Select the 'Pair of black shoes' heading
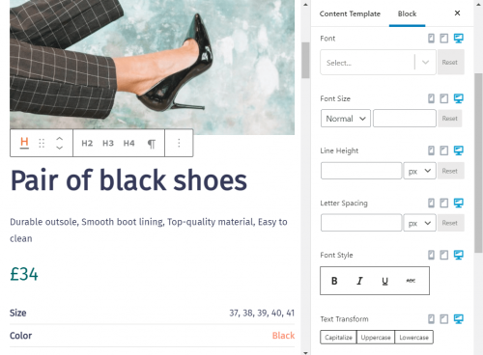 coord(128,180)
